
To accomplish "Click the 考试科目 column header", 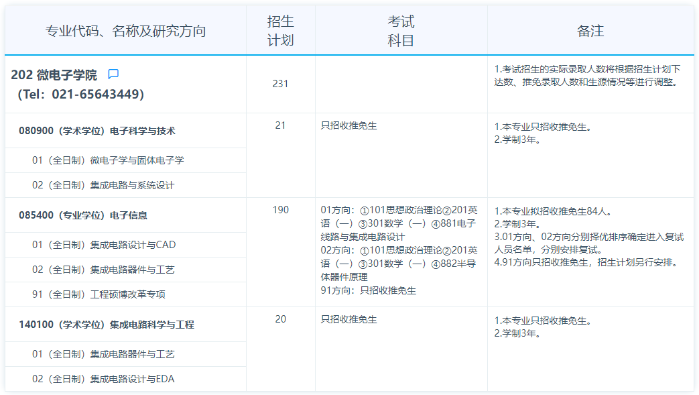I will (x=401, y=31).
